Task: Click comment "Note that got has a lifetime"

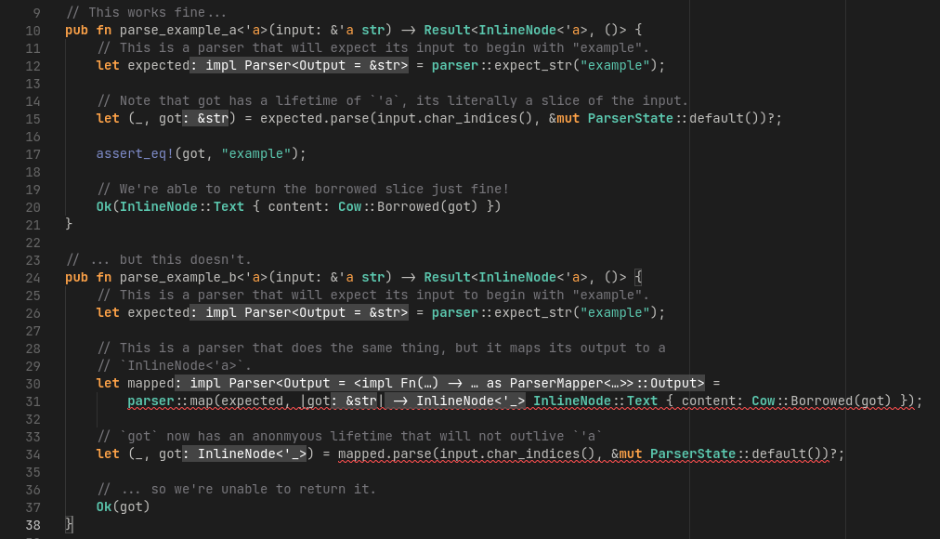Action: click(393, 100)
